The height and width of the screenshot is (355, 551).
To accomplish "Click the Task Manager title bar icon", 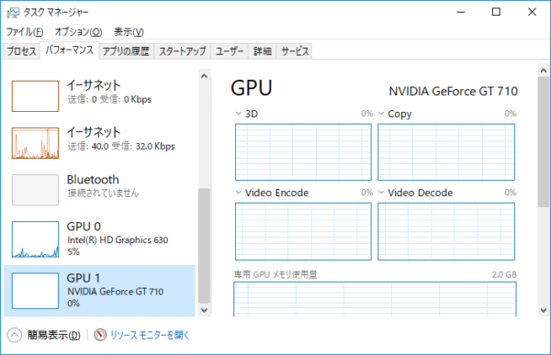I will (x=13, y=13).
